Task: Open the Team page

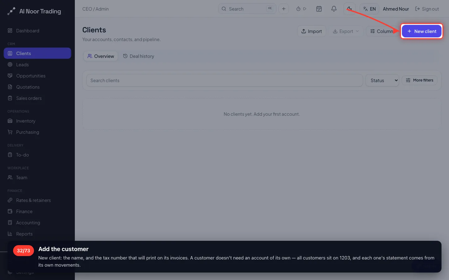Action: coord(37,177)
